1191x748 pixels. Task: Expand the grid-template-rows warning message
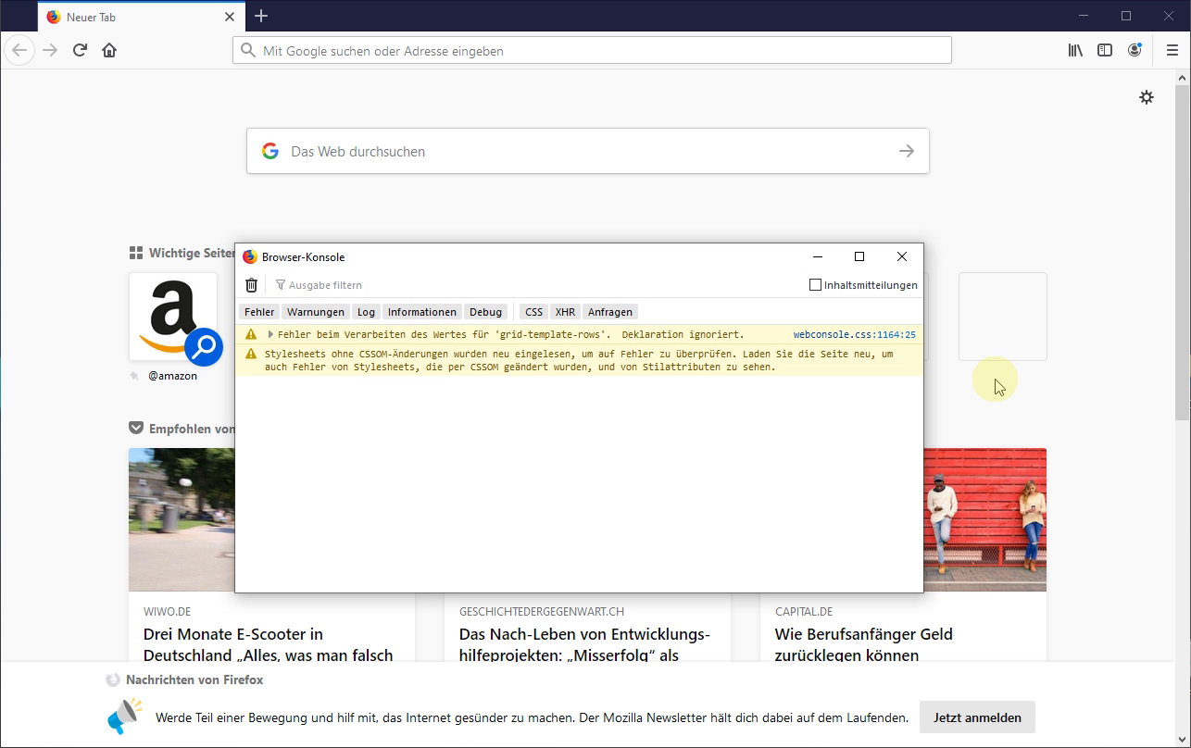pyautogui.click(x=270, y=334)
